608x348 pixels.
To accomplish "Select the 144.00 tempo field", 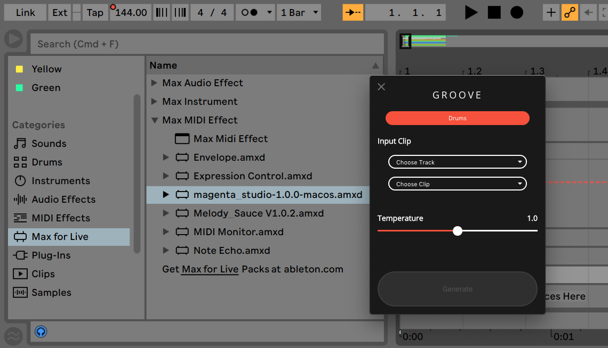I will (131, 12).
